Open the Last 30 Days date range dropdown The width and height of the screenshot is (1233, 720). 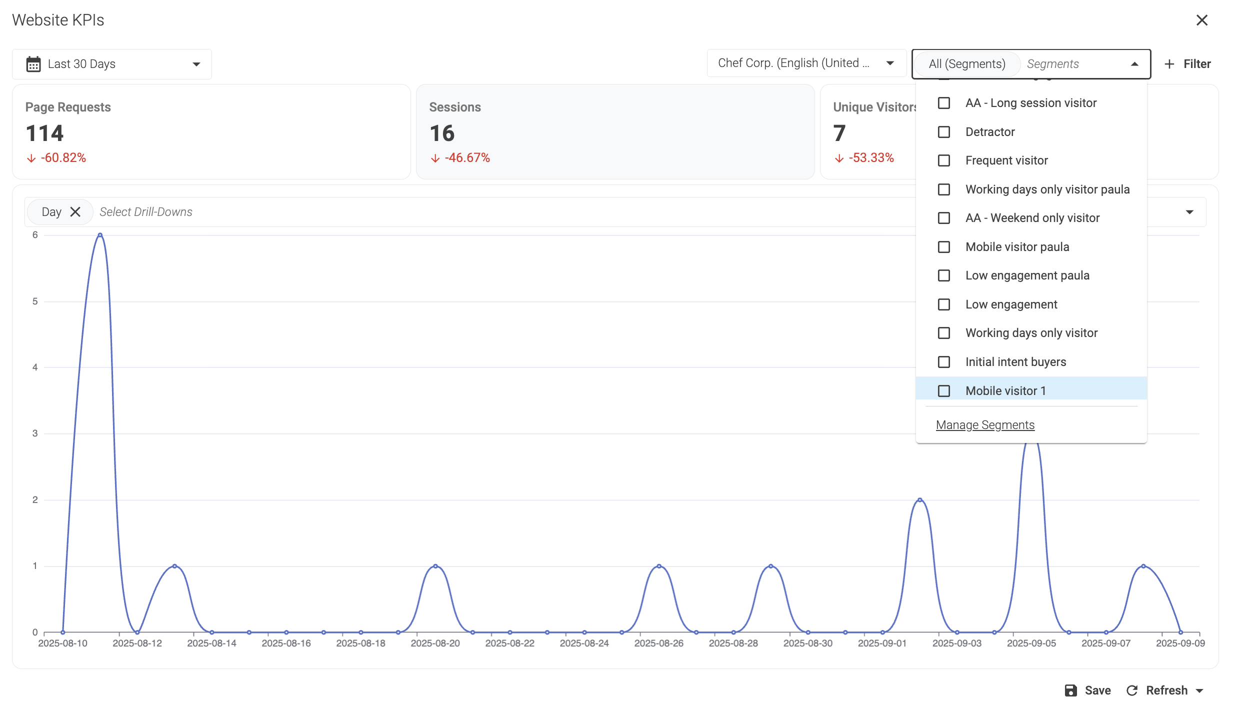[x=112, y=64]
